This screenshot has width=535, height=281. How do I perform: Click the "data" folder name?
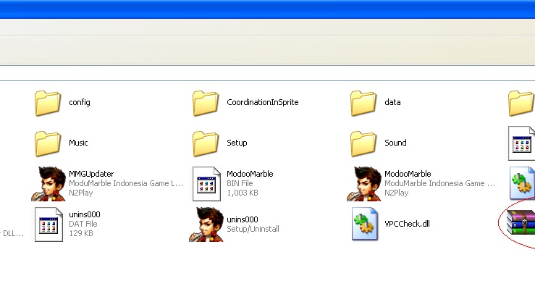(392, 102)
